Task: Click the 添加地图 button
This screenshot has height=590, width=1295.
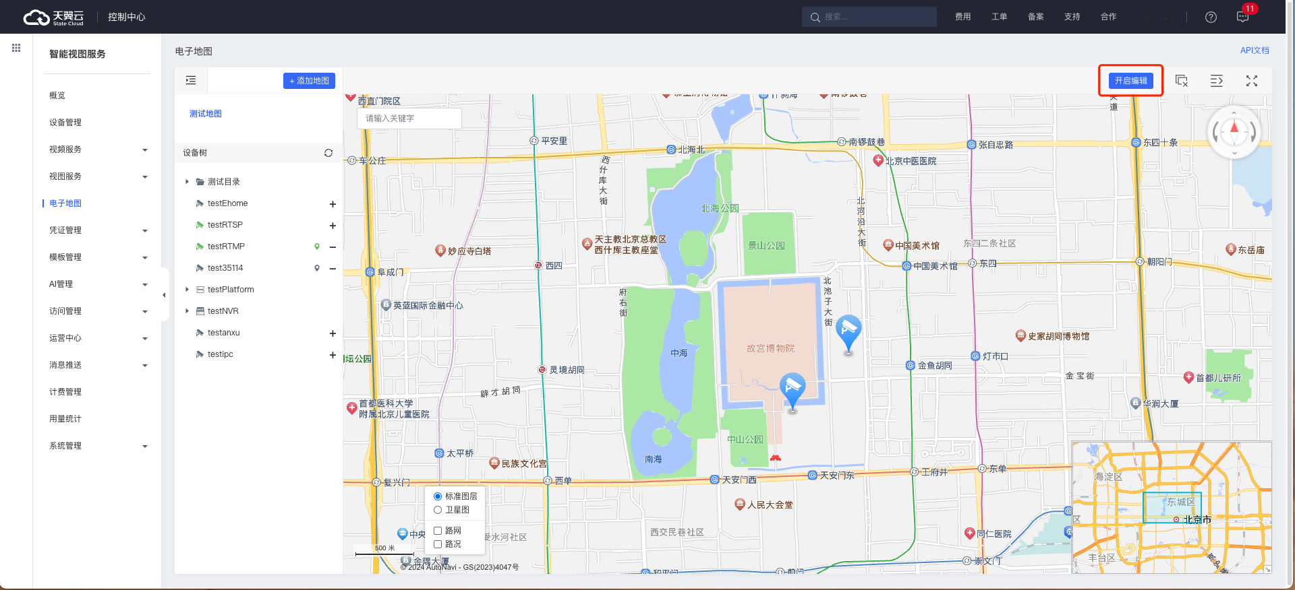Action: (x=310, y=81)
